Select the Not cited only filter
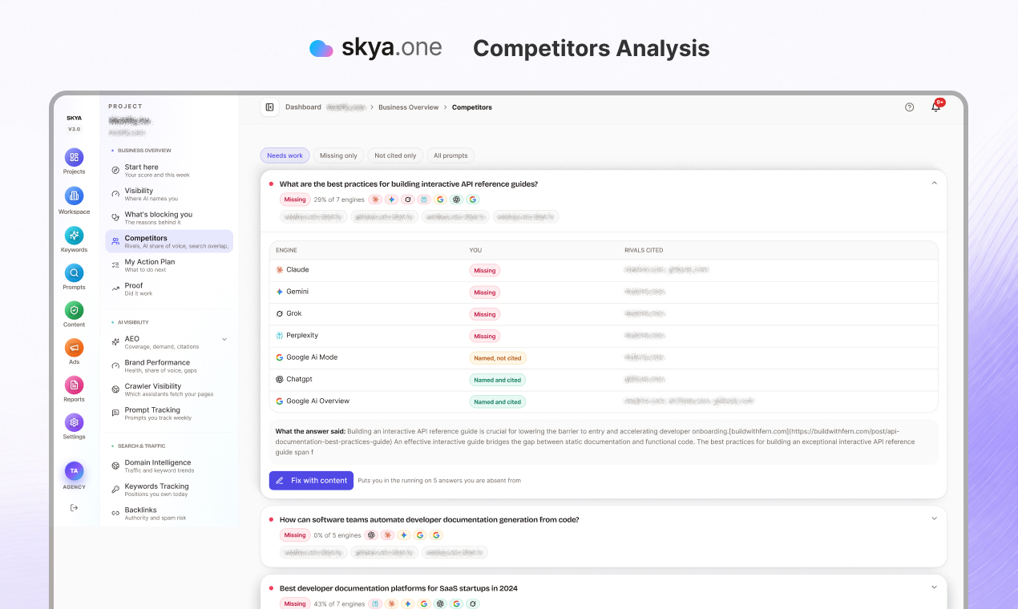The width and height of the screenshot is (1018, 609). [395, 155]
